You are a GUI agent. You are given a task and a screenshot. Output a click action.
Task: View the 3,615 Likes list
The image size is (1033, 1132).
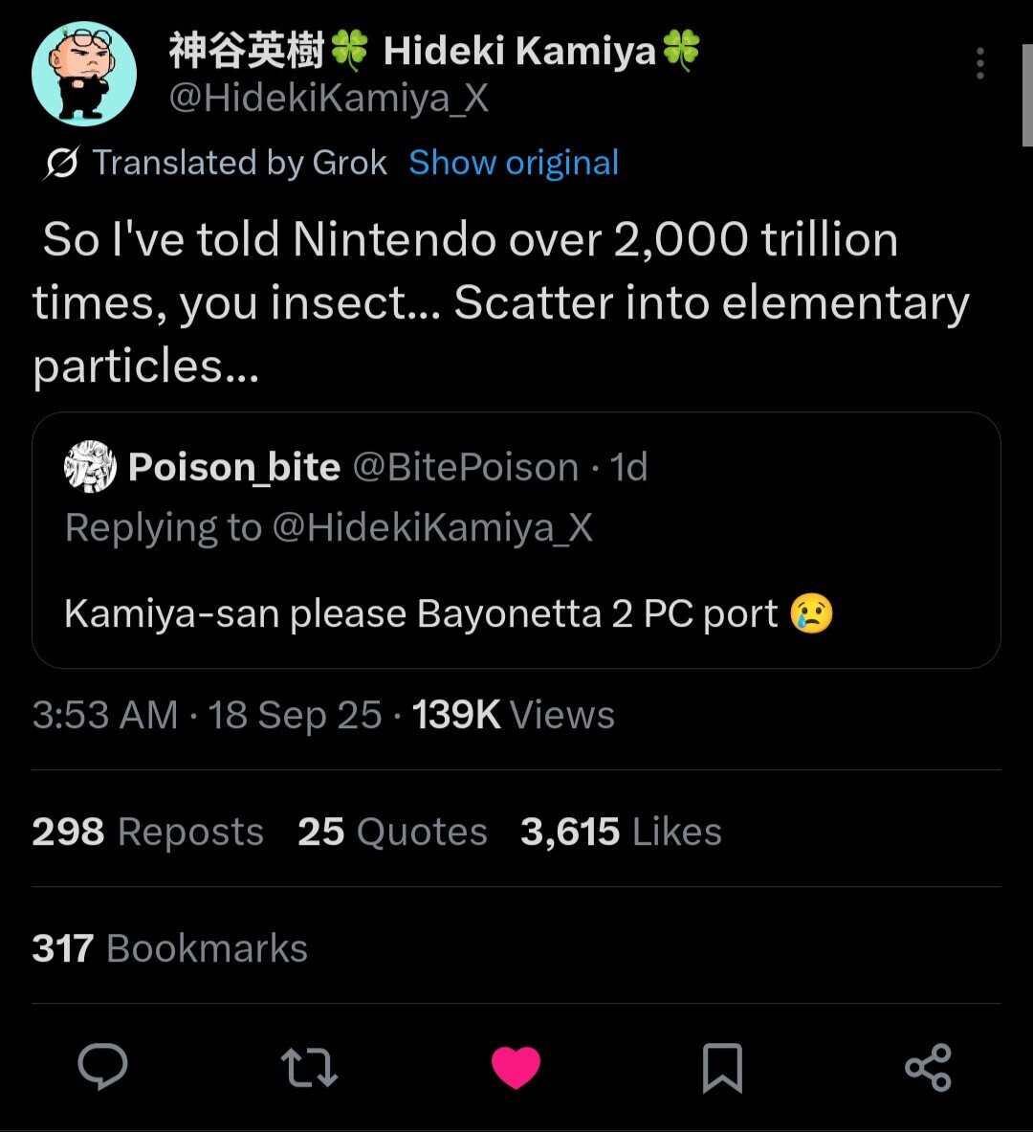[x=621, y=832]
